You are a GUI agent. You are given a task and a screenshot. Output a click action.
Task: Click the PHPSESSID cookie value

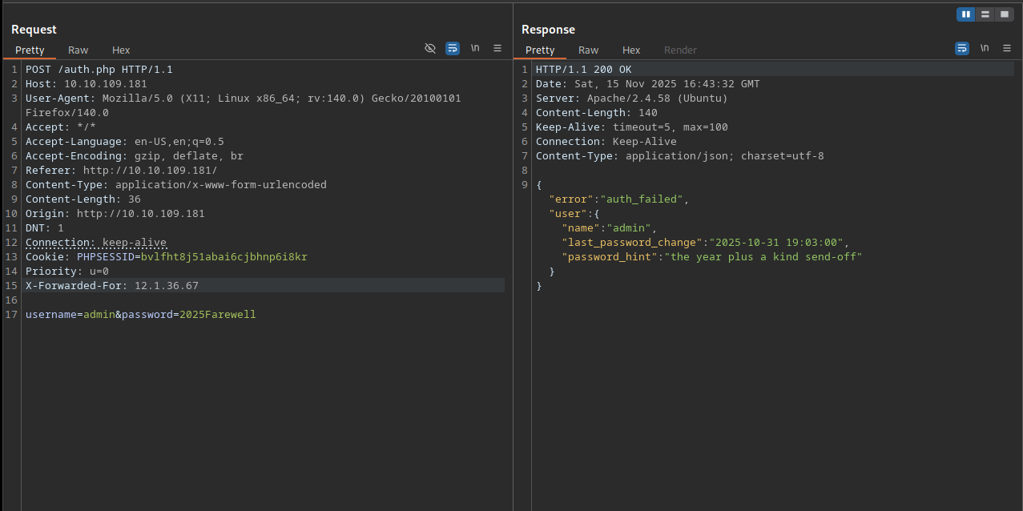click(224, 257)
